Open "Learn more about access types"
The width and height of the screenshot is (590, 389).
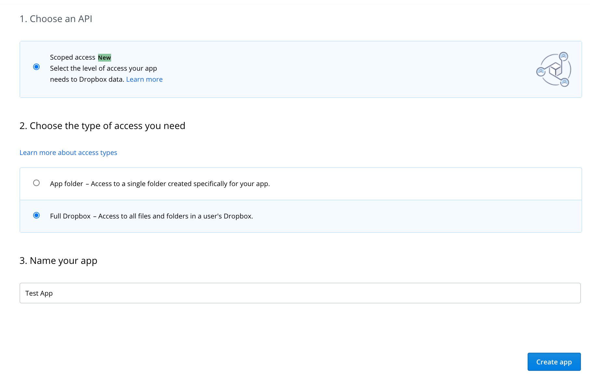[68, 152]
